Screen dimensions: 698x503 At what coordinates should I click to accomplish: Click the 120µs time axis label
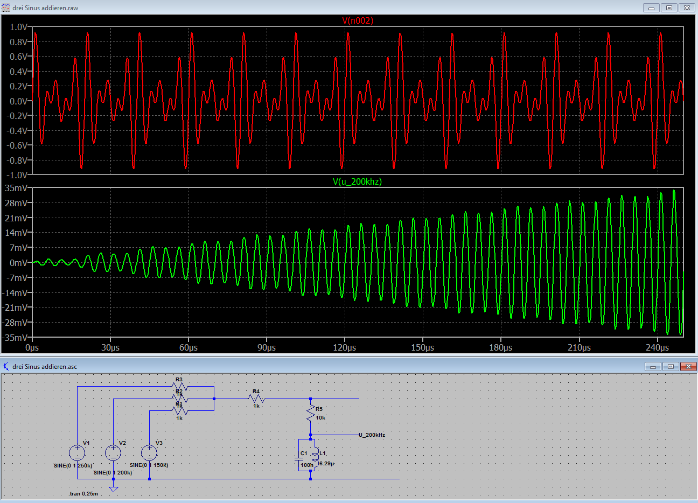coord(345,347)
